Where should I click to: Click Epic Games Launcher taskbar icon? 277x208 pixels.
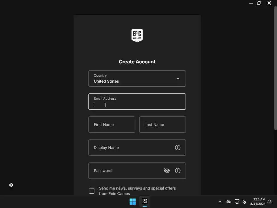click(145, 201)
